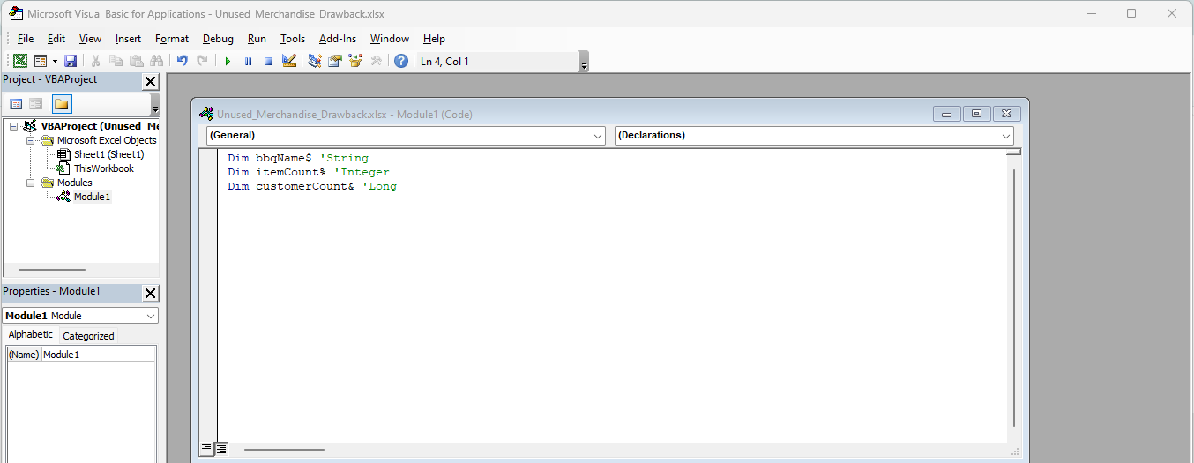1194x463 pixels.
Task: Open Project Explorer toolbar icon
Action: 315,61
